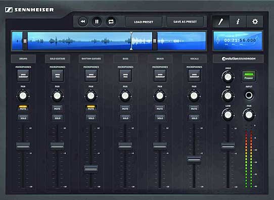Click the Drums pan knob

pyautogui.click(x=23, y=95)
